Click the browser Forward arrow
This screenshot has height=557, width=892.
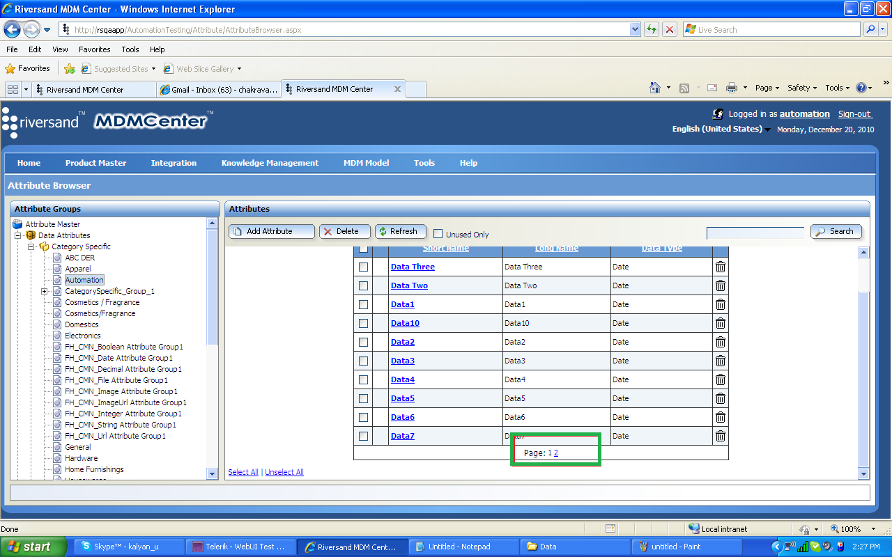(31, 29)
